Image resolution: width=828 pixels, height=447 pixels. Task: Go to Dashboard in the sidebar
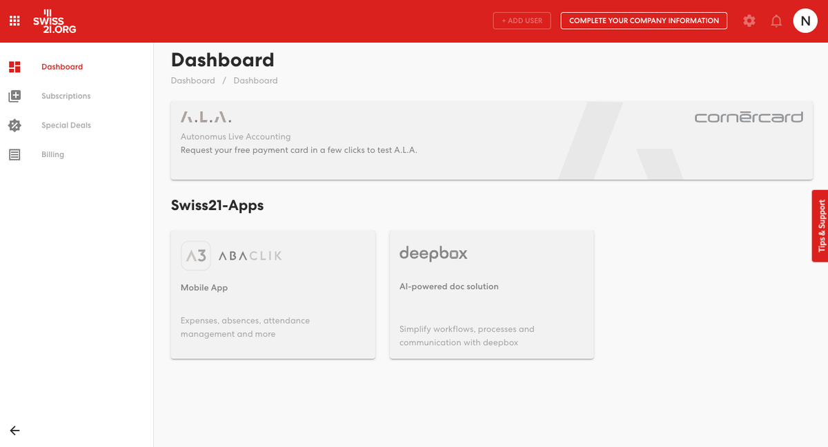tap(62, 67)
